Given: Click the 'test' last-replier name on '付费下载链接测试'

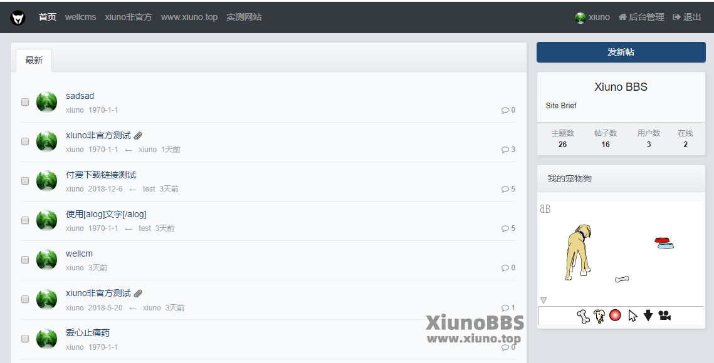Looking at the screenshot, I should [x=149, y=189].
